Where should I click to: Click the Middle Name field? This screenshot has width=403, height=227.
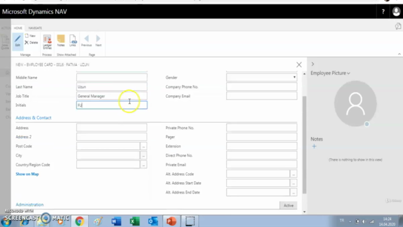[x=112, y=77]
